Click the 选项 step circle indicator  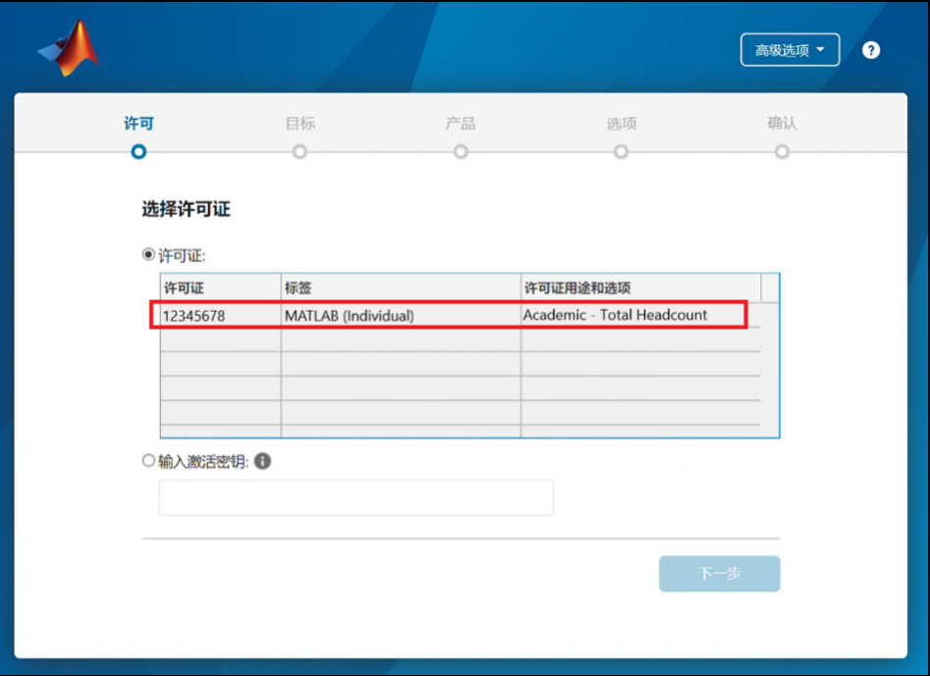[621, 152]
